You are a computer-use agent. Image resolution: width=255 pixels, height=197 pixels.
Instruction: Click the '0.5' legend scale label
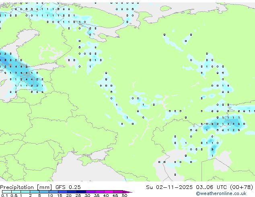click(14, 195)
